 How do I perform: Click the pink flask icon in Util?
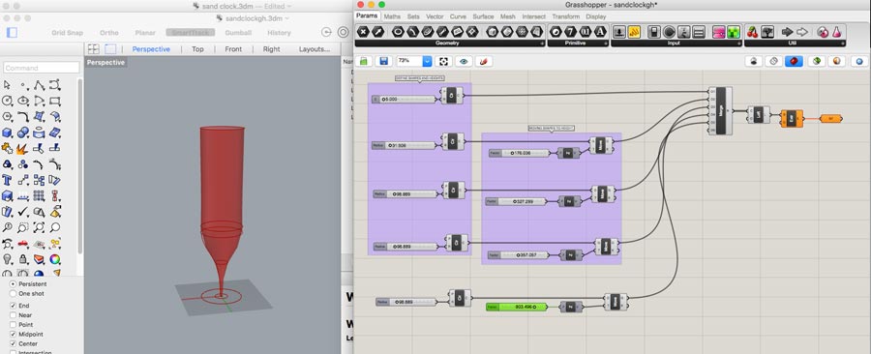[836, 32]
